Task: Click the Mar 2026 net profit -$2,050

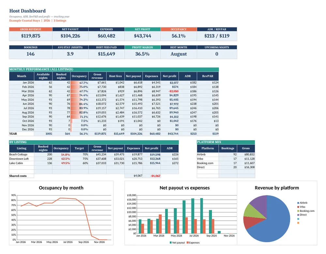Action: (173, 91)
